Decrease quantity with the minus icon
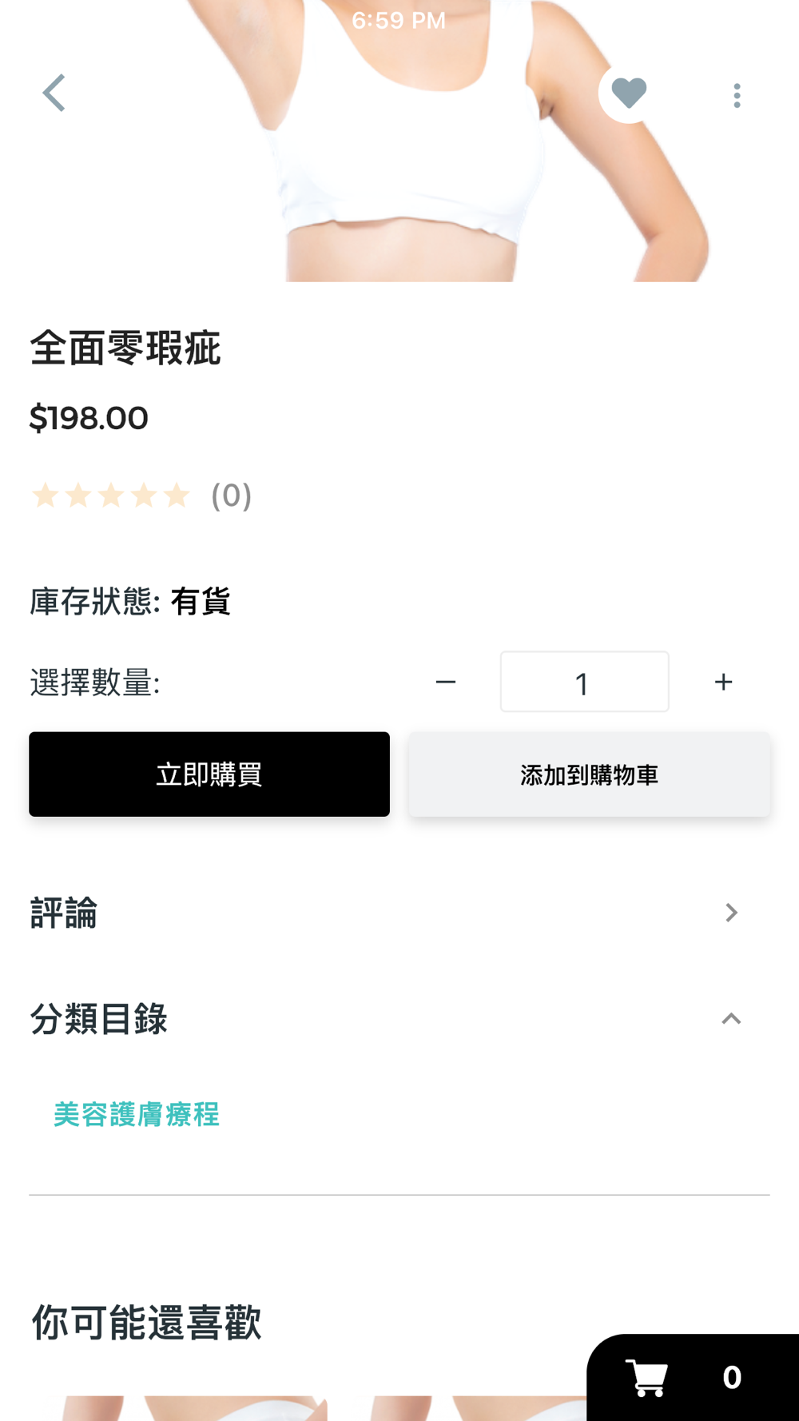 coord(446,683)
